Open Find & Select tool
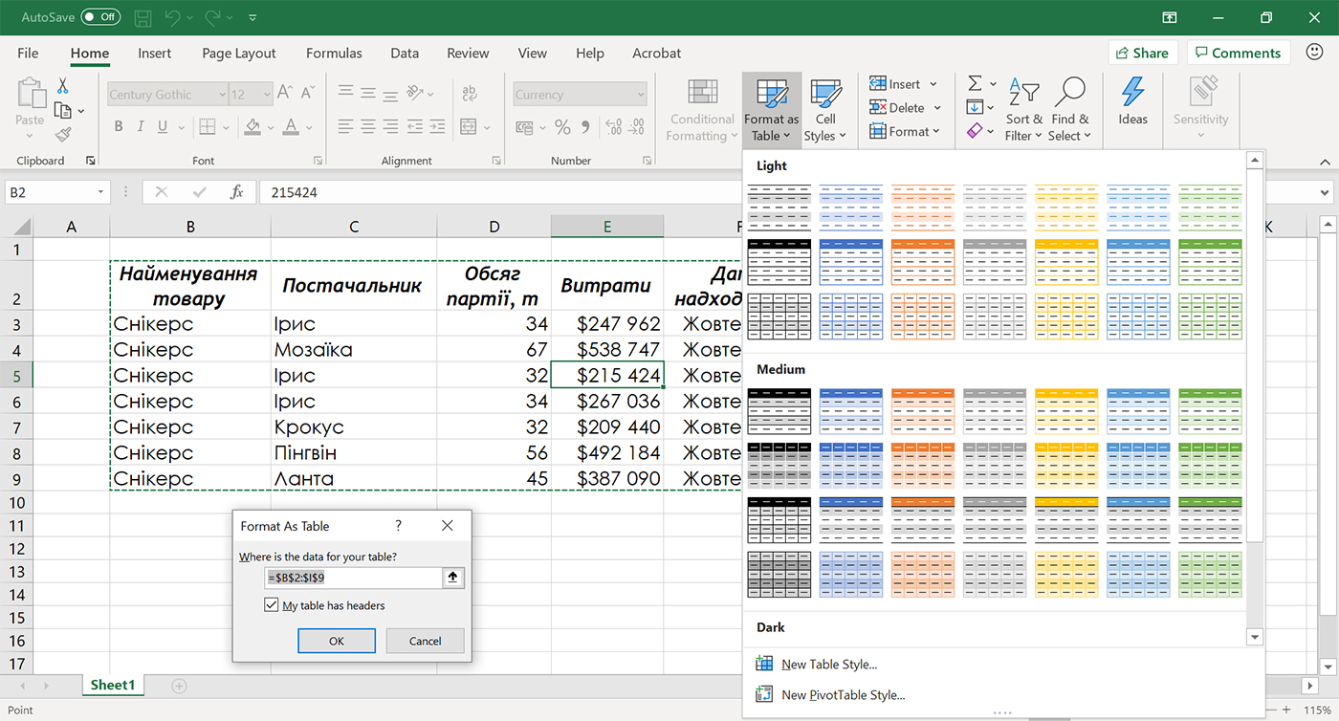Screen dimensions: 1339x721 pos(1070,110)
